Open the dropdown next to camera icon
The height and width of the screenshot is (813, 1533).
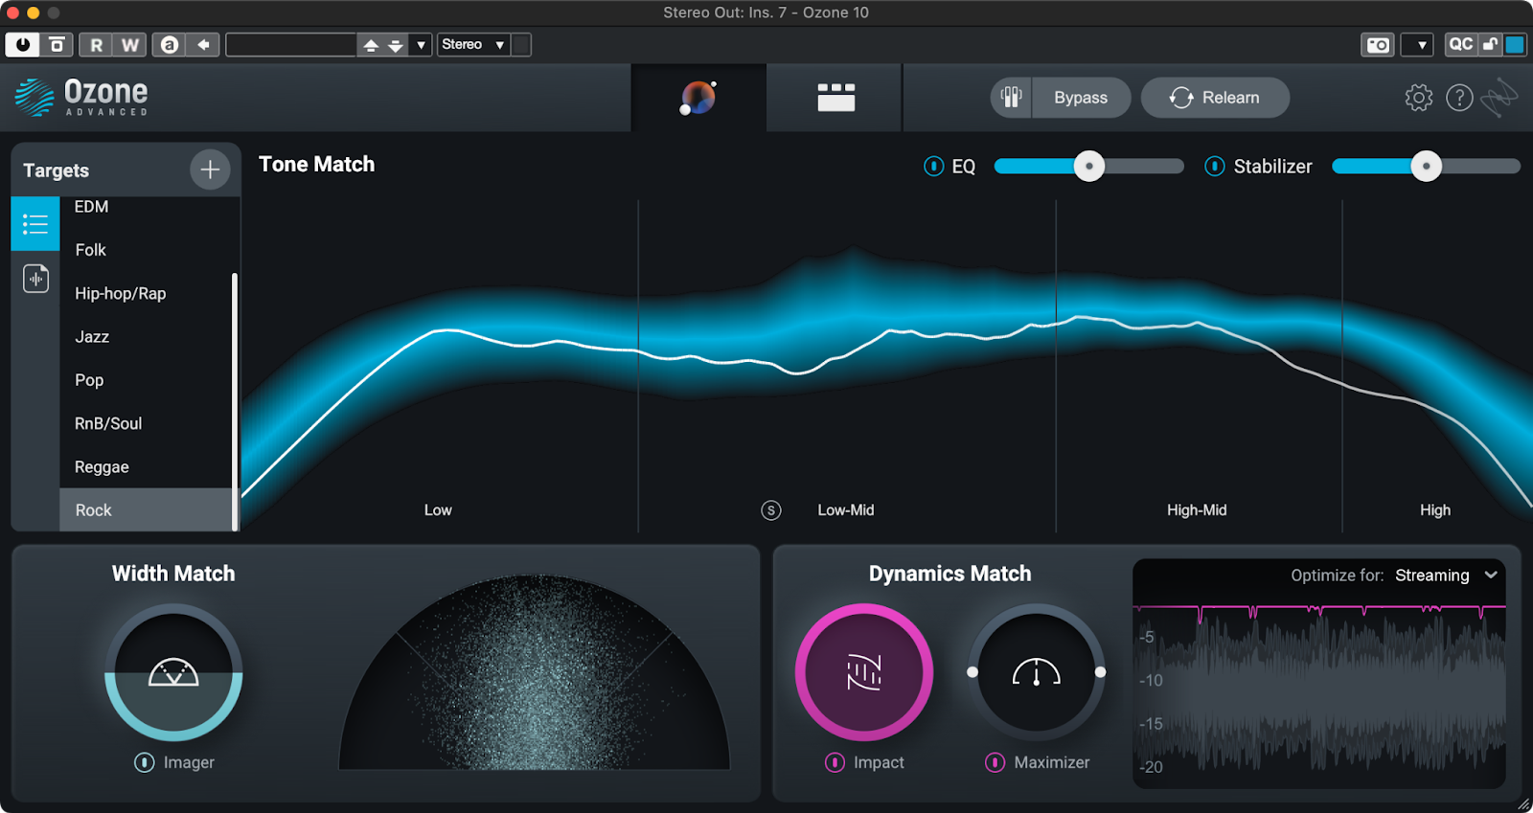pos(1418,45)
